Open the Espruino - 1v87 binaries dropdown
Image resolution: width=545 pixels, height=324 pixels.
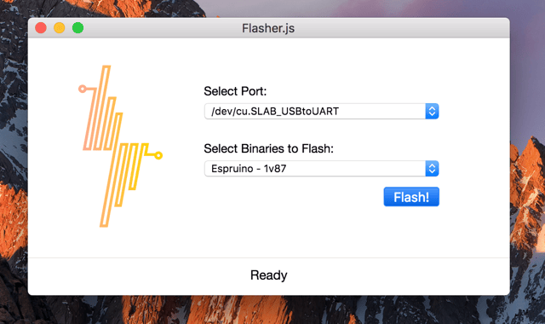coord(321,169)
